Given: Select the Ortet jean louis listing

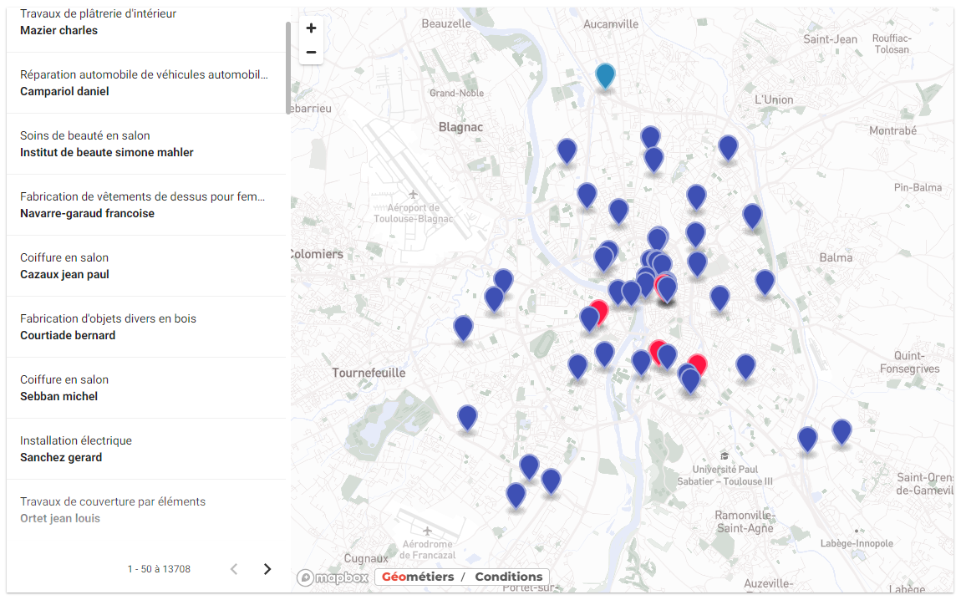Looking at the screenshot, I should coord(146,510).
